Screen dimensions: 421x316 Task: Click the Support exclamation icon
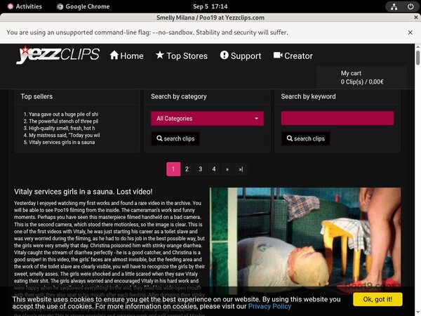pos(225,55)
